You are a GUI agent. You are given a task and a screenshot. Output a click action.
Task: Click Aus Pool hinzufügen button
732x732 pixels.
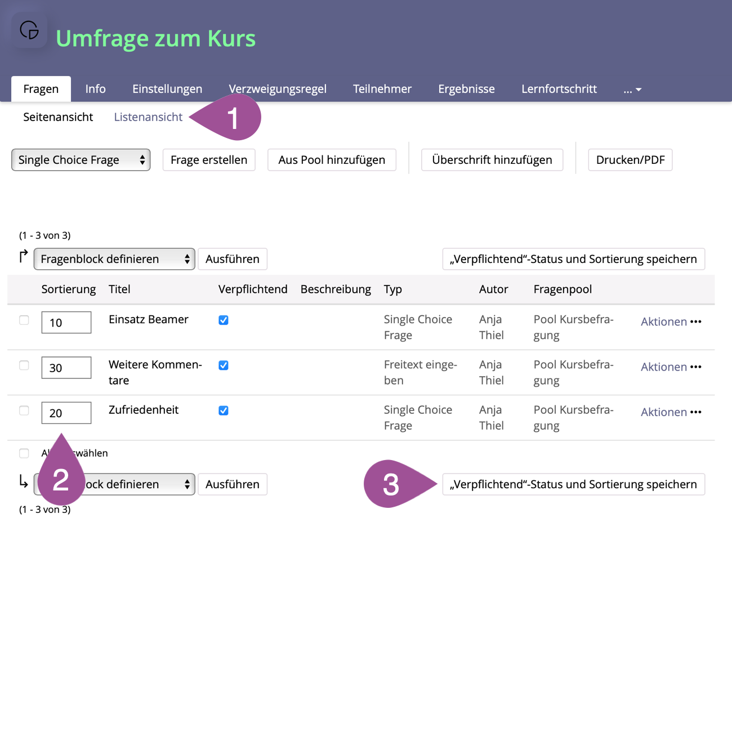pyautogui.click(x=332, y=160)
